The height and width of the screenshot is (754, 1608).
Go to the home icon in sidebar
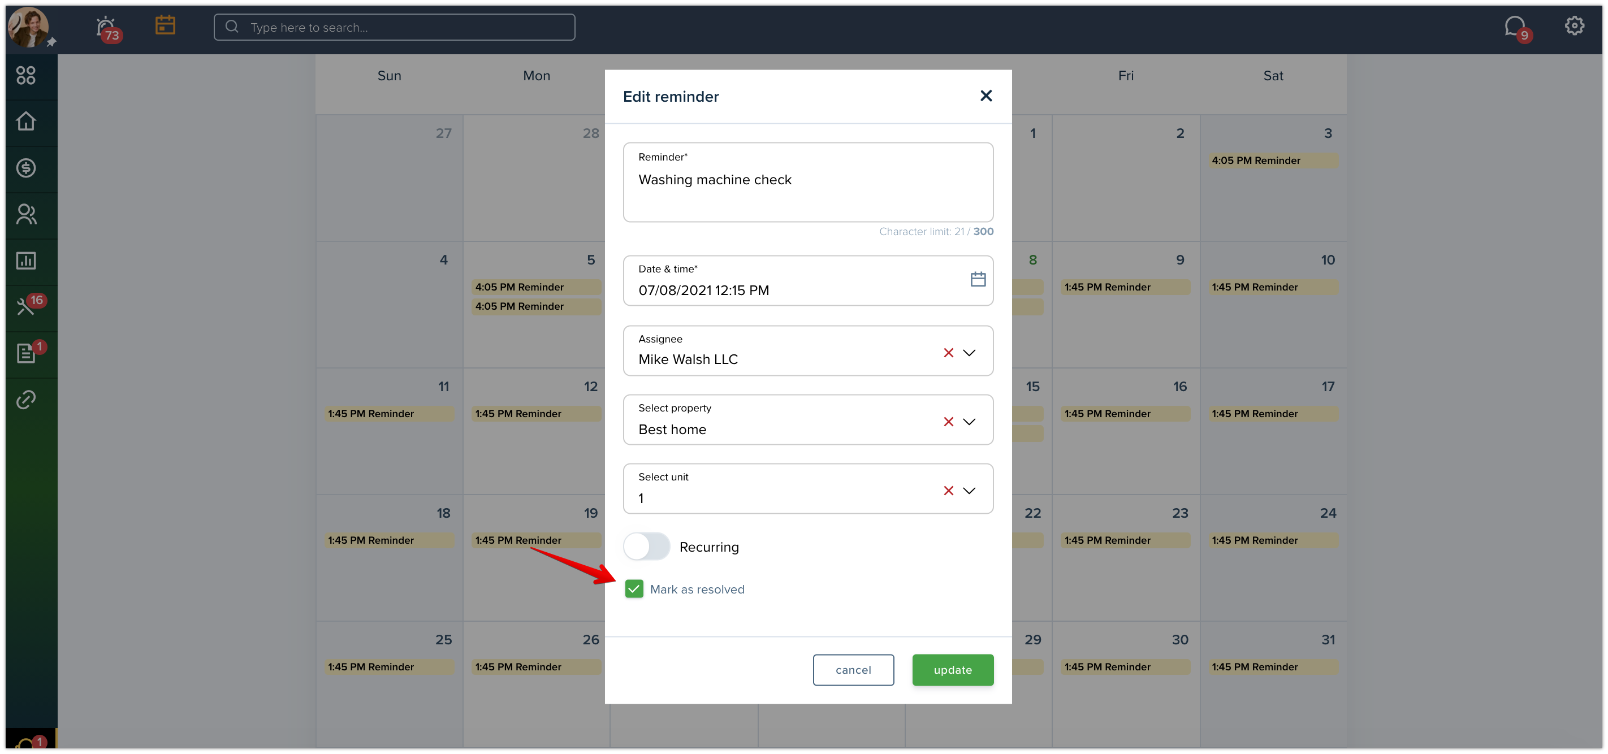pyautogui.click(x=25, y=121)
